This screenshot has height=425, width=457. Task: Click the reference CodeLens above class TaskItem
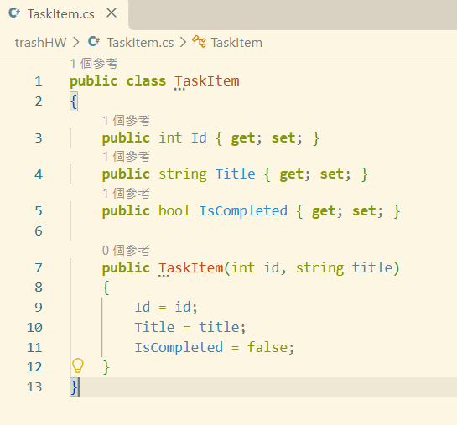click(x=94, y=63)
